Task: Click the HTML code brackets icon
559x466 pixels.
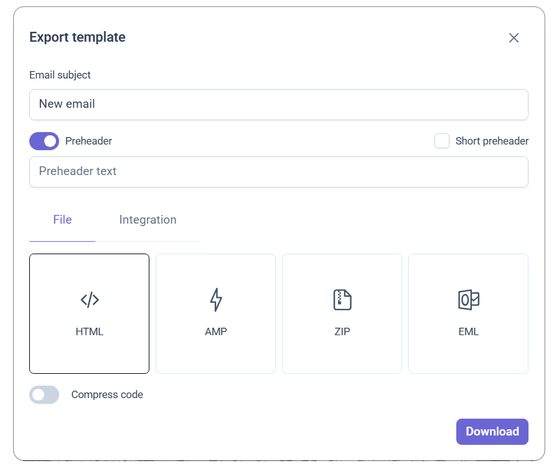Action: point(90,300)
